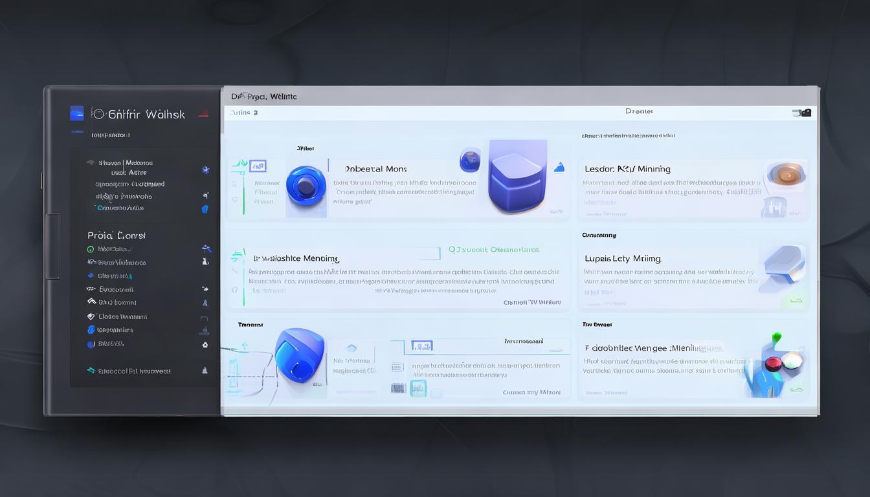Click the list icon in the bottom middle card
870x497 pixels.
point(397,367)
